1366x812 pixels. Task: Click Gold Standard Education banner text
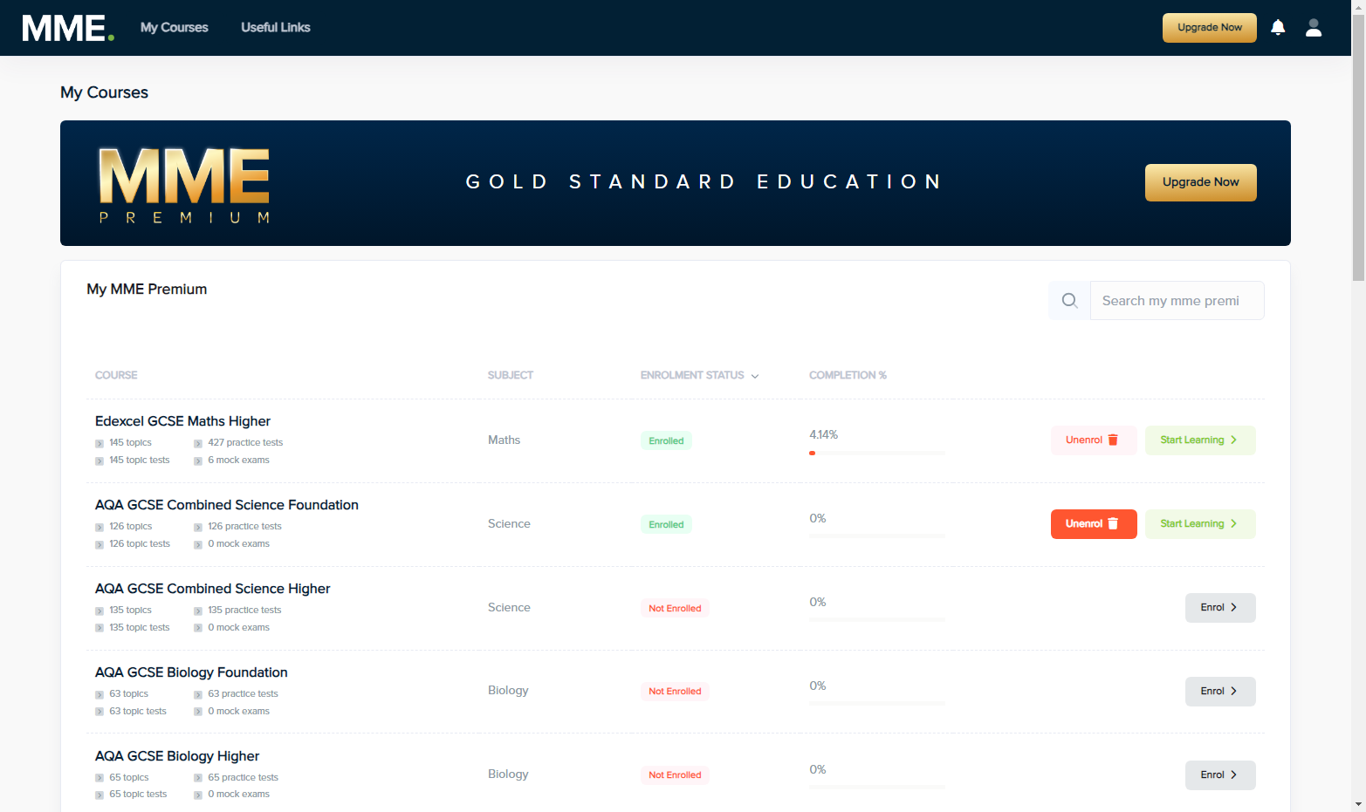point(704,181)
